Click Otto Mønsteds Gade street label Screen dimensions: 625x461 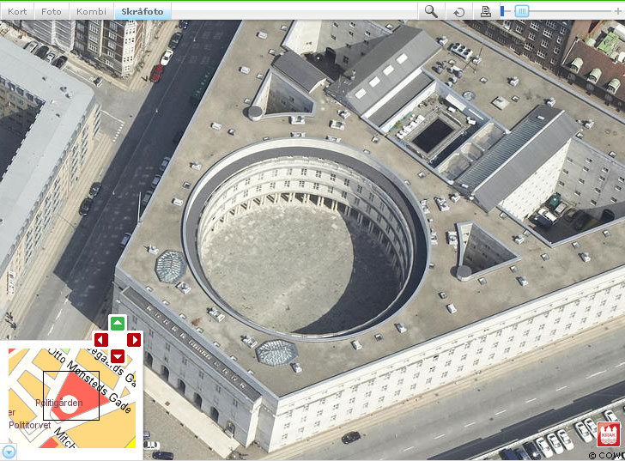90,380
